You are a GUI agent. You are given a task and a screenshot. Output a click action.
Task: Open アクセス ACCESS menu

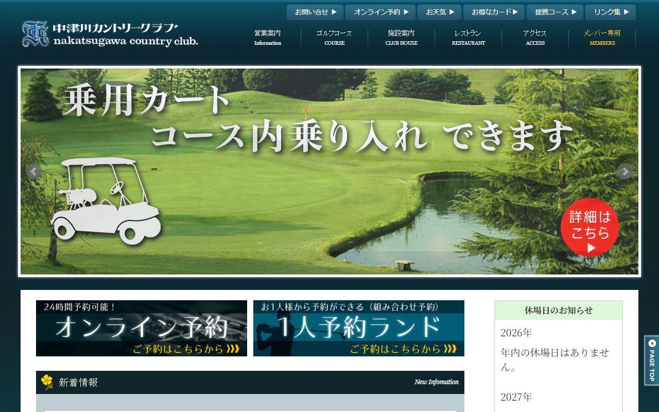click(x=535, y=38)
